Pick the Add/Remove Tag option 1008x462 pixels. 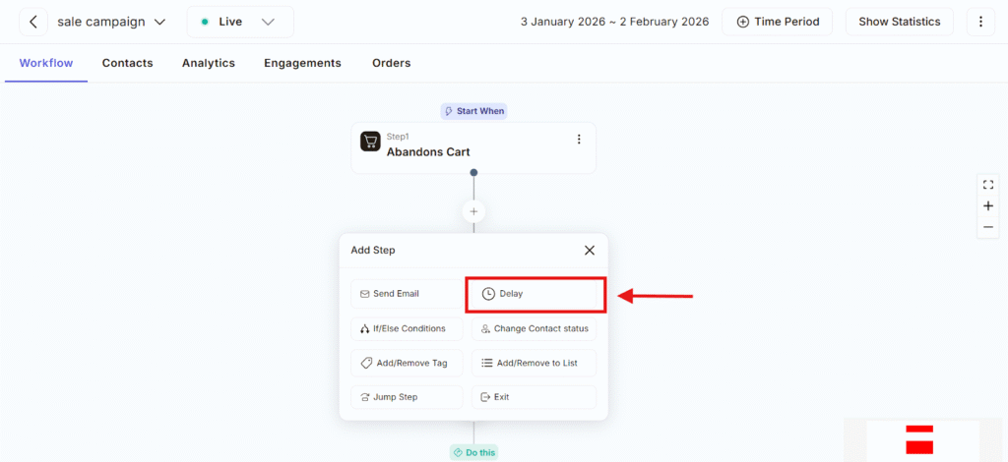(x=407, y=363)
